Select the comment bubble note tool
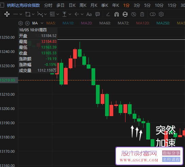 pyautogui.click(x=98, y=14)
